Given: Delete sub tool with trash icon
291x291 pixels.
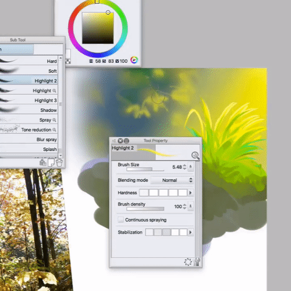Looking at the screenshot, I should pos(59,162).
